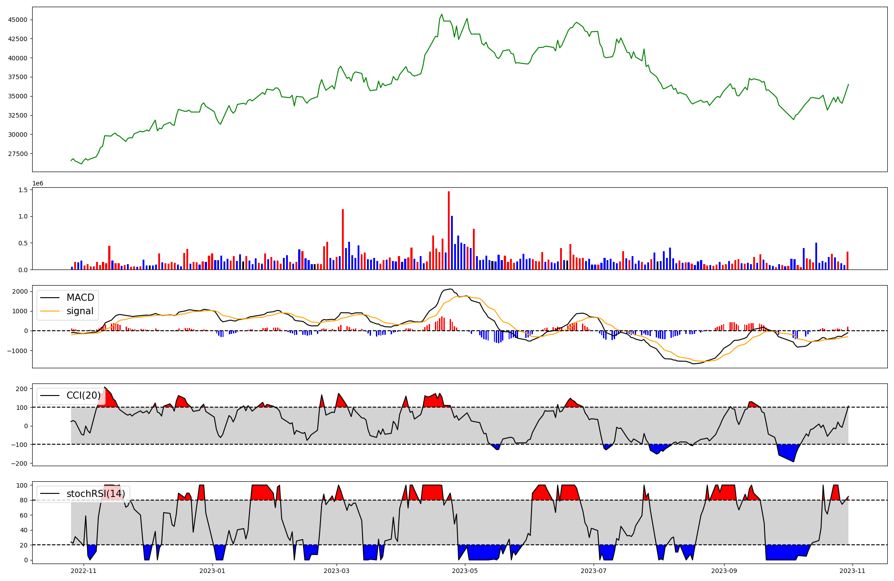Click the 45000 price axis label
The image size is (894, 581).
click(x=18, y=20)
